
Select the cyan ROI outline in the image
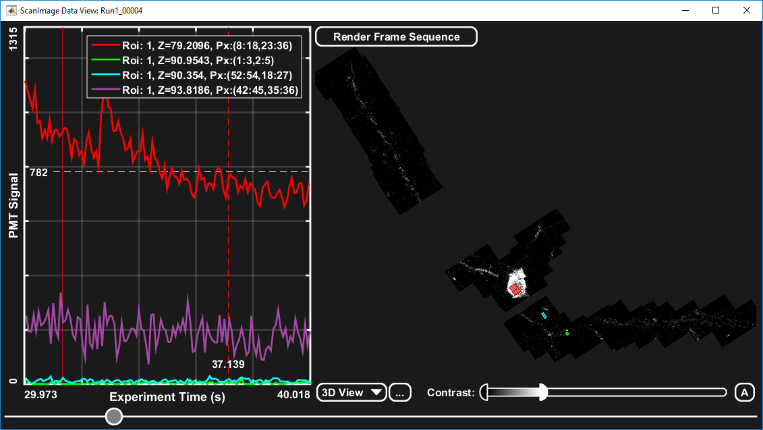(544, 315)
